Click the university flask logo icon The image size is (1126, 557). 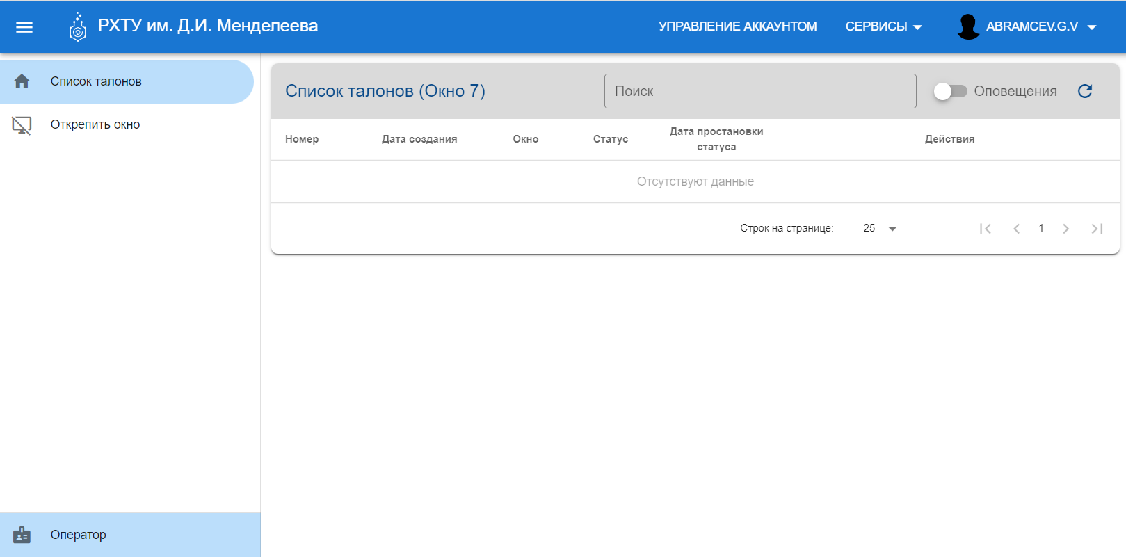(x=78, y=27)
